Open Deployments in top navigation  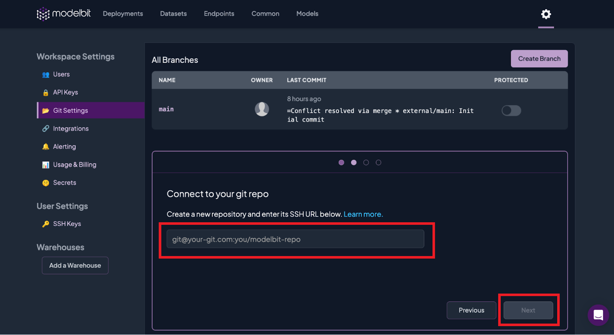point(123,14)
